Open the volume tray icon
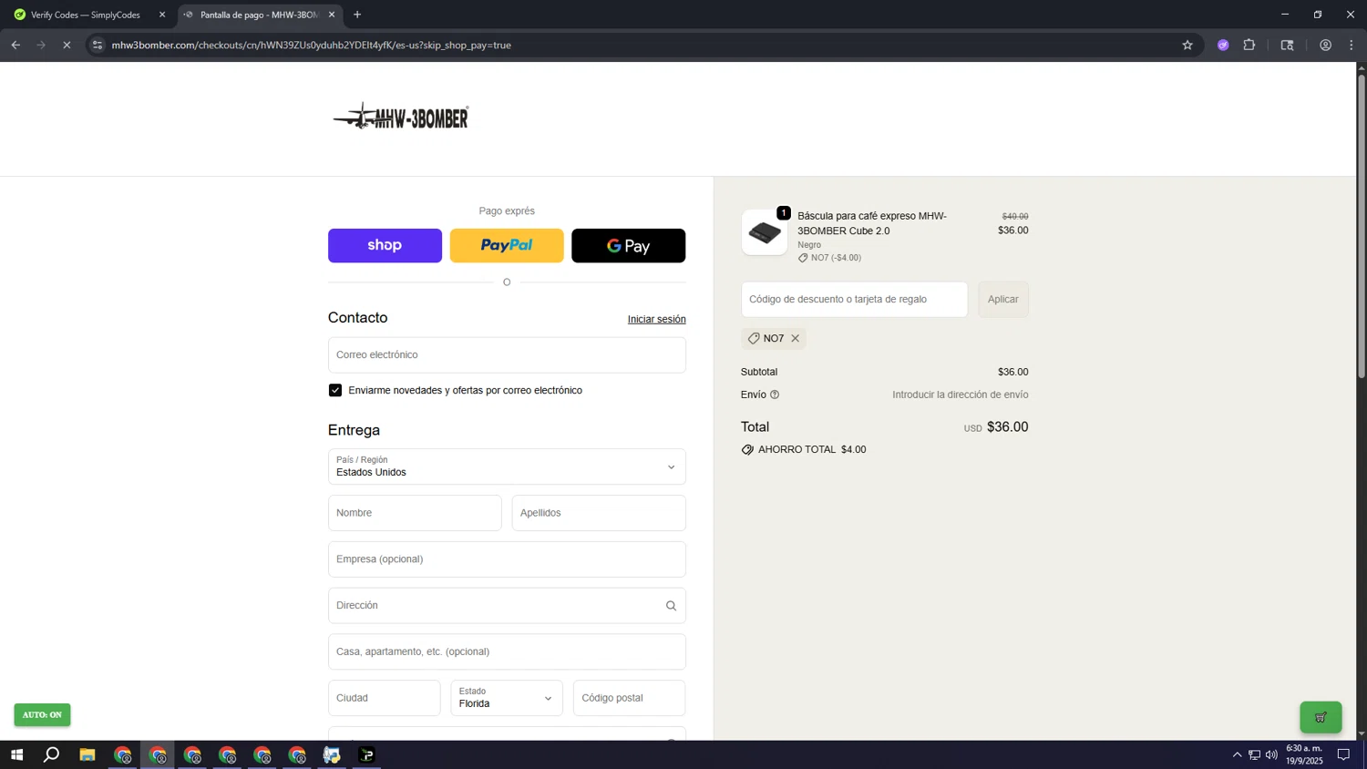Image resolution: width=1367 pixels, height=769 pixels. pyautogui.click(x=1271, y=754)
